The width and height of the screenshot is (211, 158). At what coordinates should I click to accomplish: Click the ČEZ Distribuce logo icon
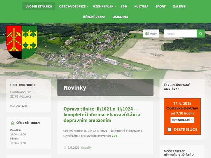[170, 130]
